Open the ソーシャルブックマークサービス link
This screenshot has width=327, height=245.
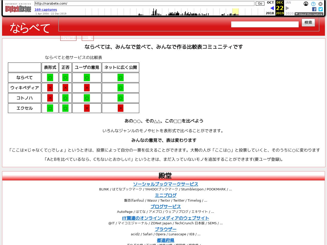pyautogui.click(x=166, y=184)
